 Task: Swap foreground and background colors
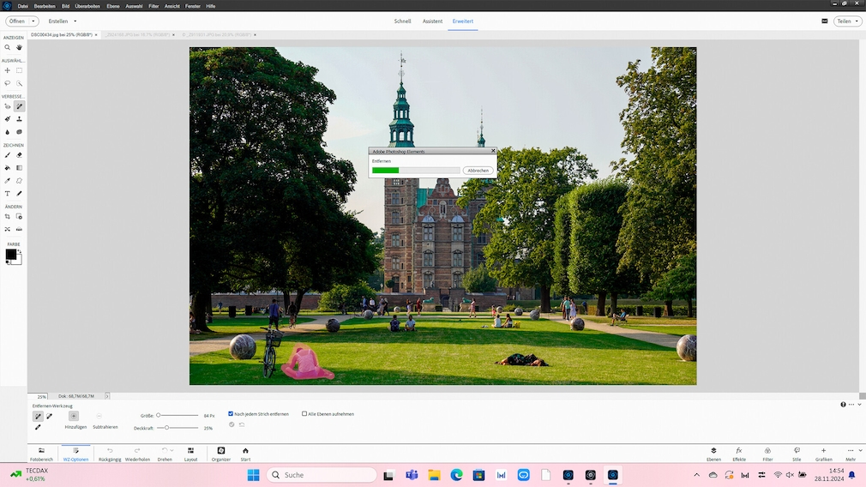click(x=20, y=251)
